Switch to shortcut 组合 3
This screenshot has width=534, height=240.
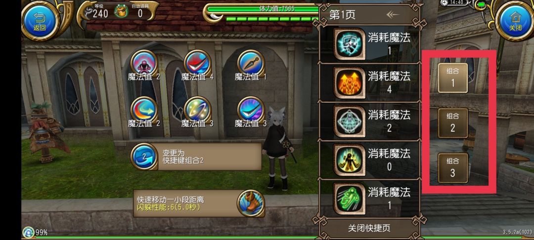tap(452, 168)
